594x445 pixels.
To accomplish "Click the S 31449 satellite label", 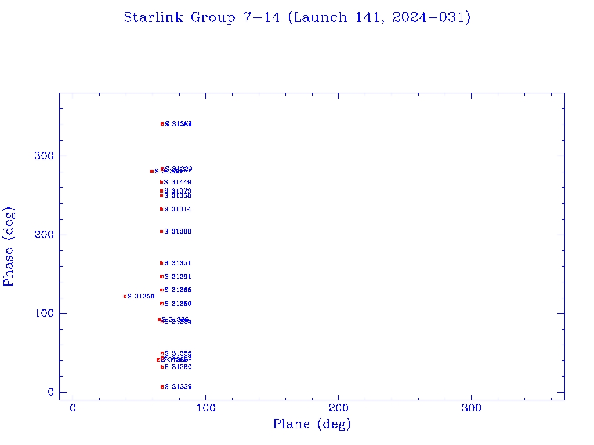I will (178, 182).
